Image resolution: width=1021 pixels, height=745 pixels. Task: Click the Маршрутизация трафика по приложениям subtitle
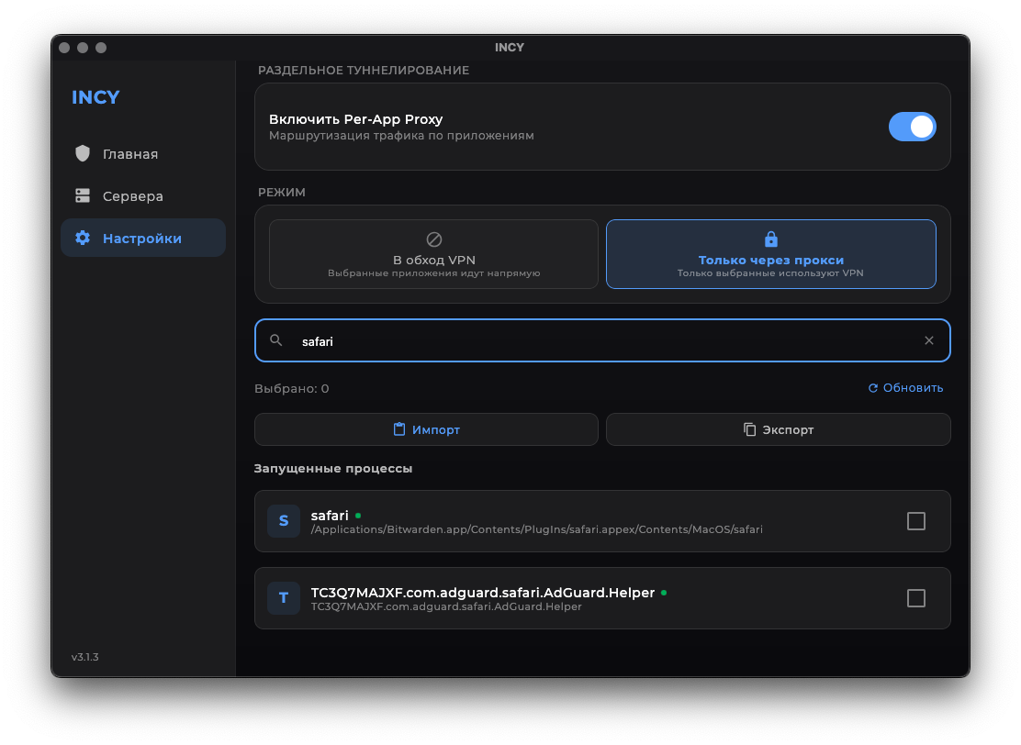401,136
